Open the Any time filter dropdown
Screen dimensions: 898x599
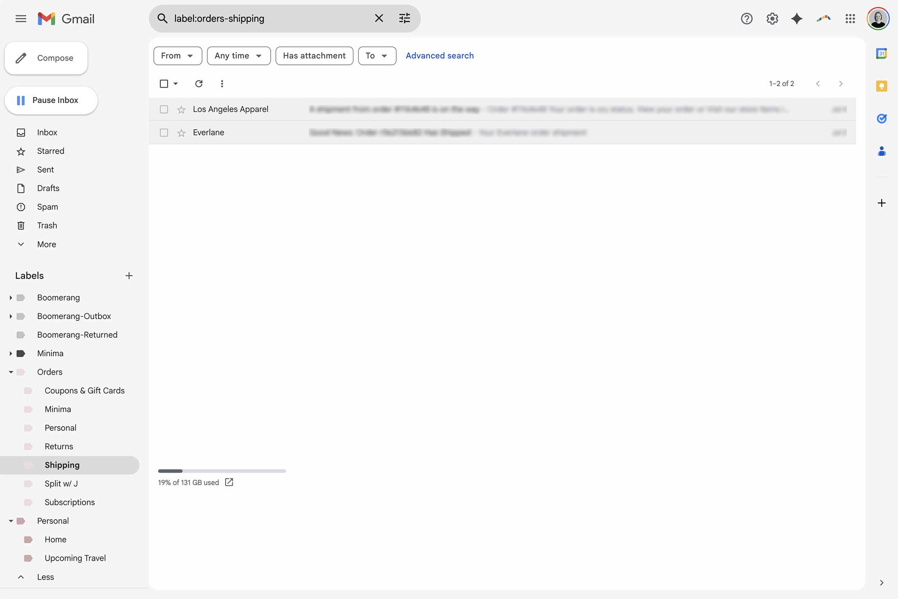click(238, 56)
